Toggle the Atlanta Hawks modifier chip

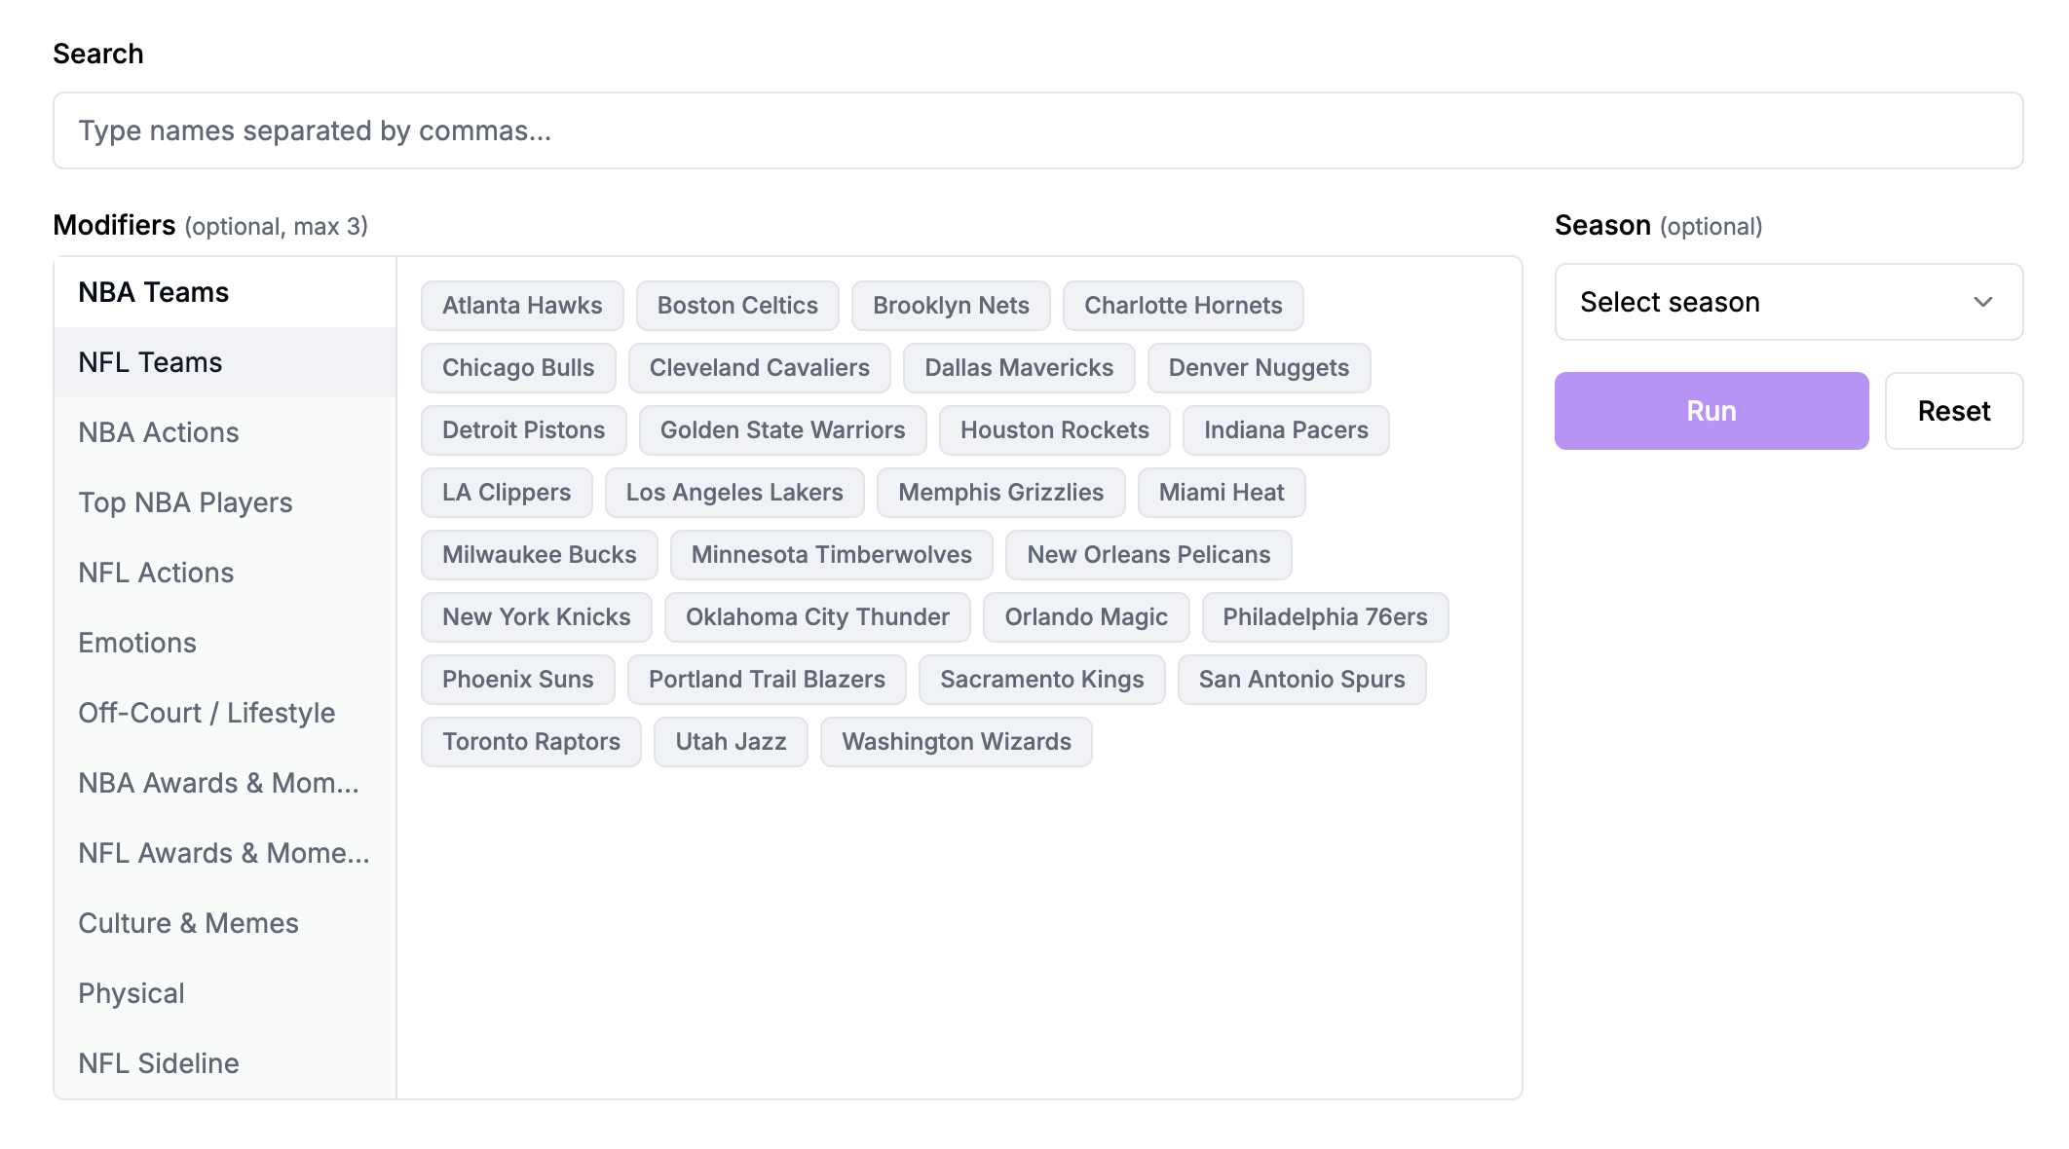pyautogui.click(x=522, y=306)
